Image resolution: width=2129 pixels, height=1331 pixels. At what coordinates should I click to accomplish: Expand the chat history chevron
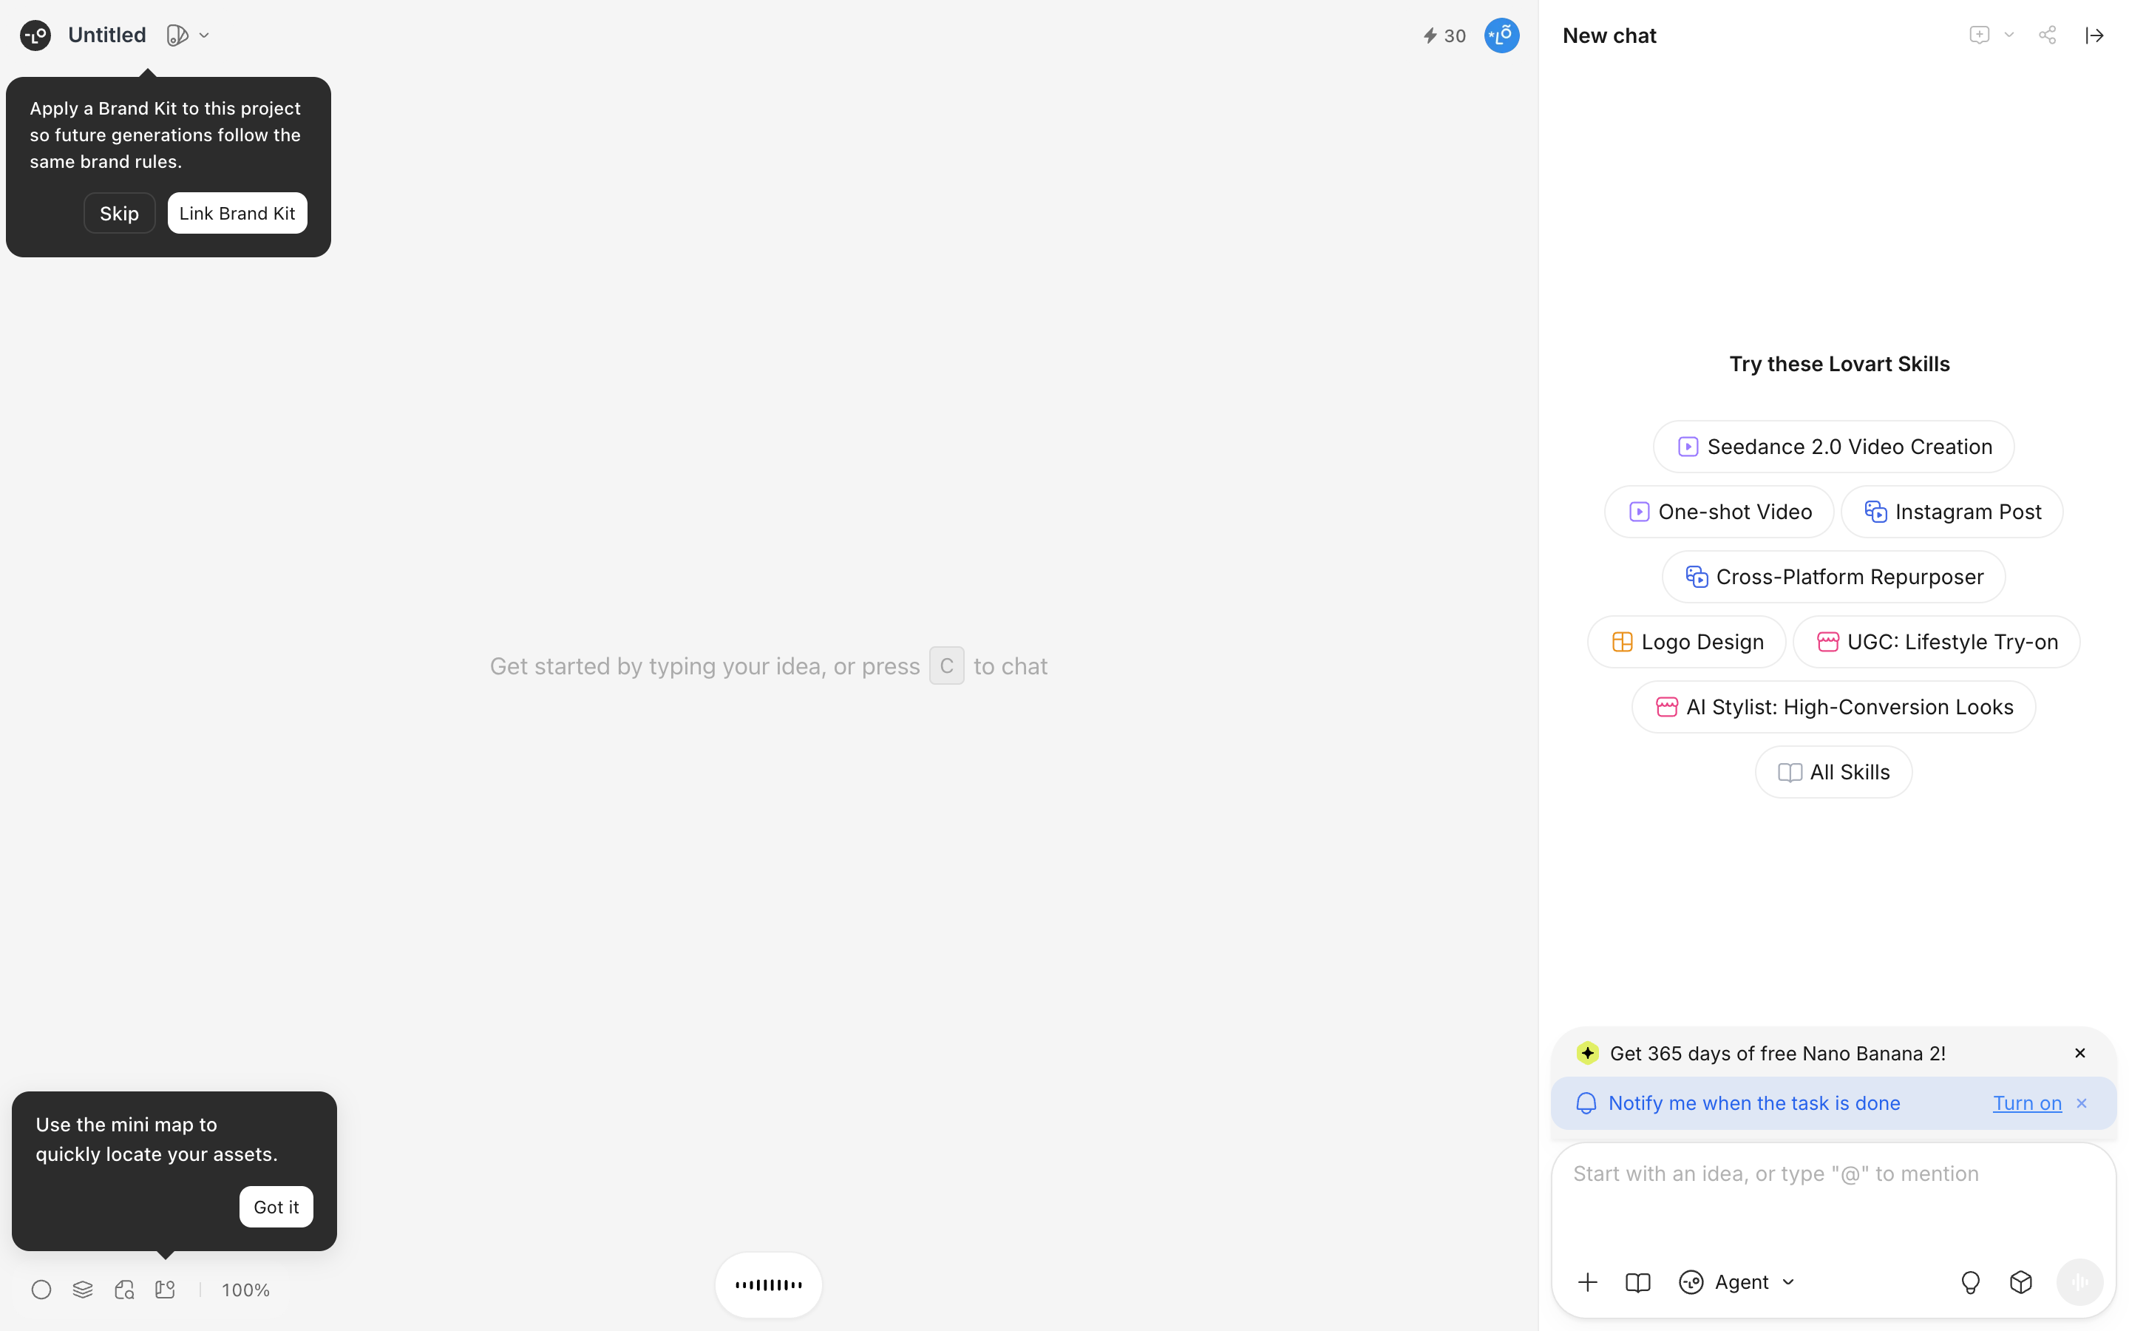[2009, 35]
